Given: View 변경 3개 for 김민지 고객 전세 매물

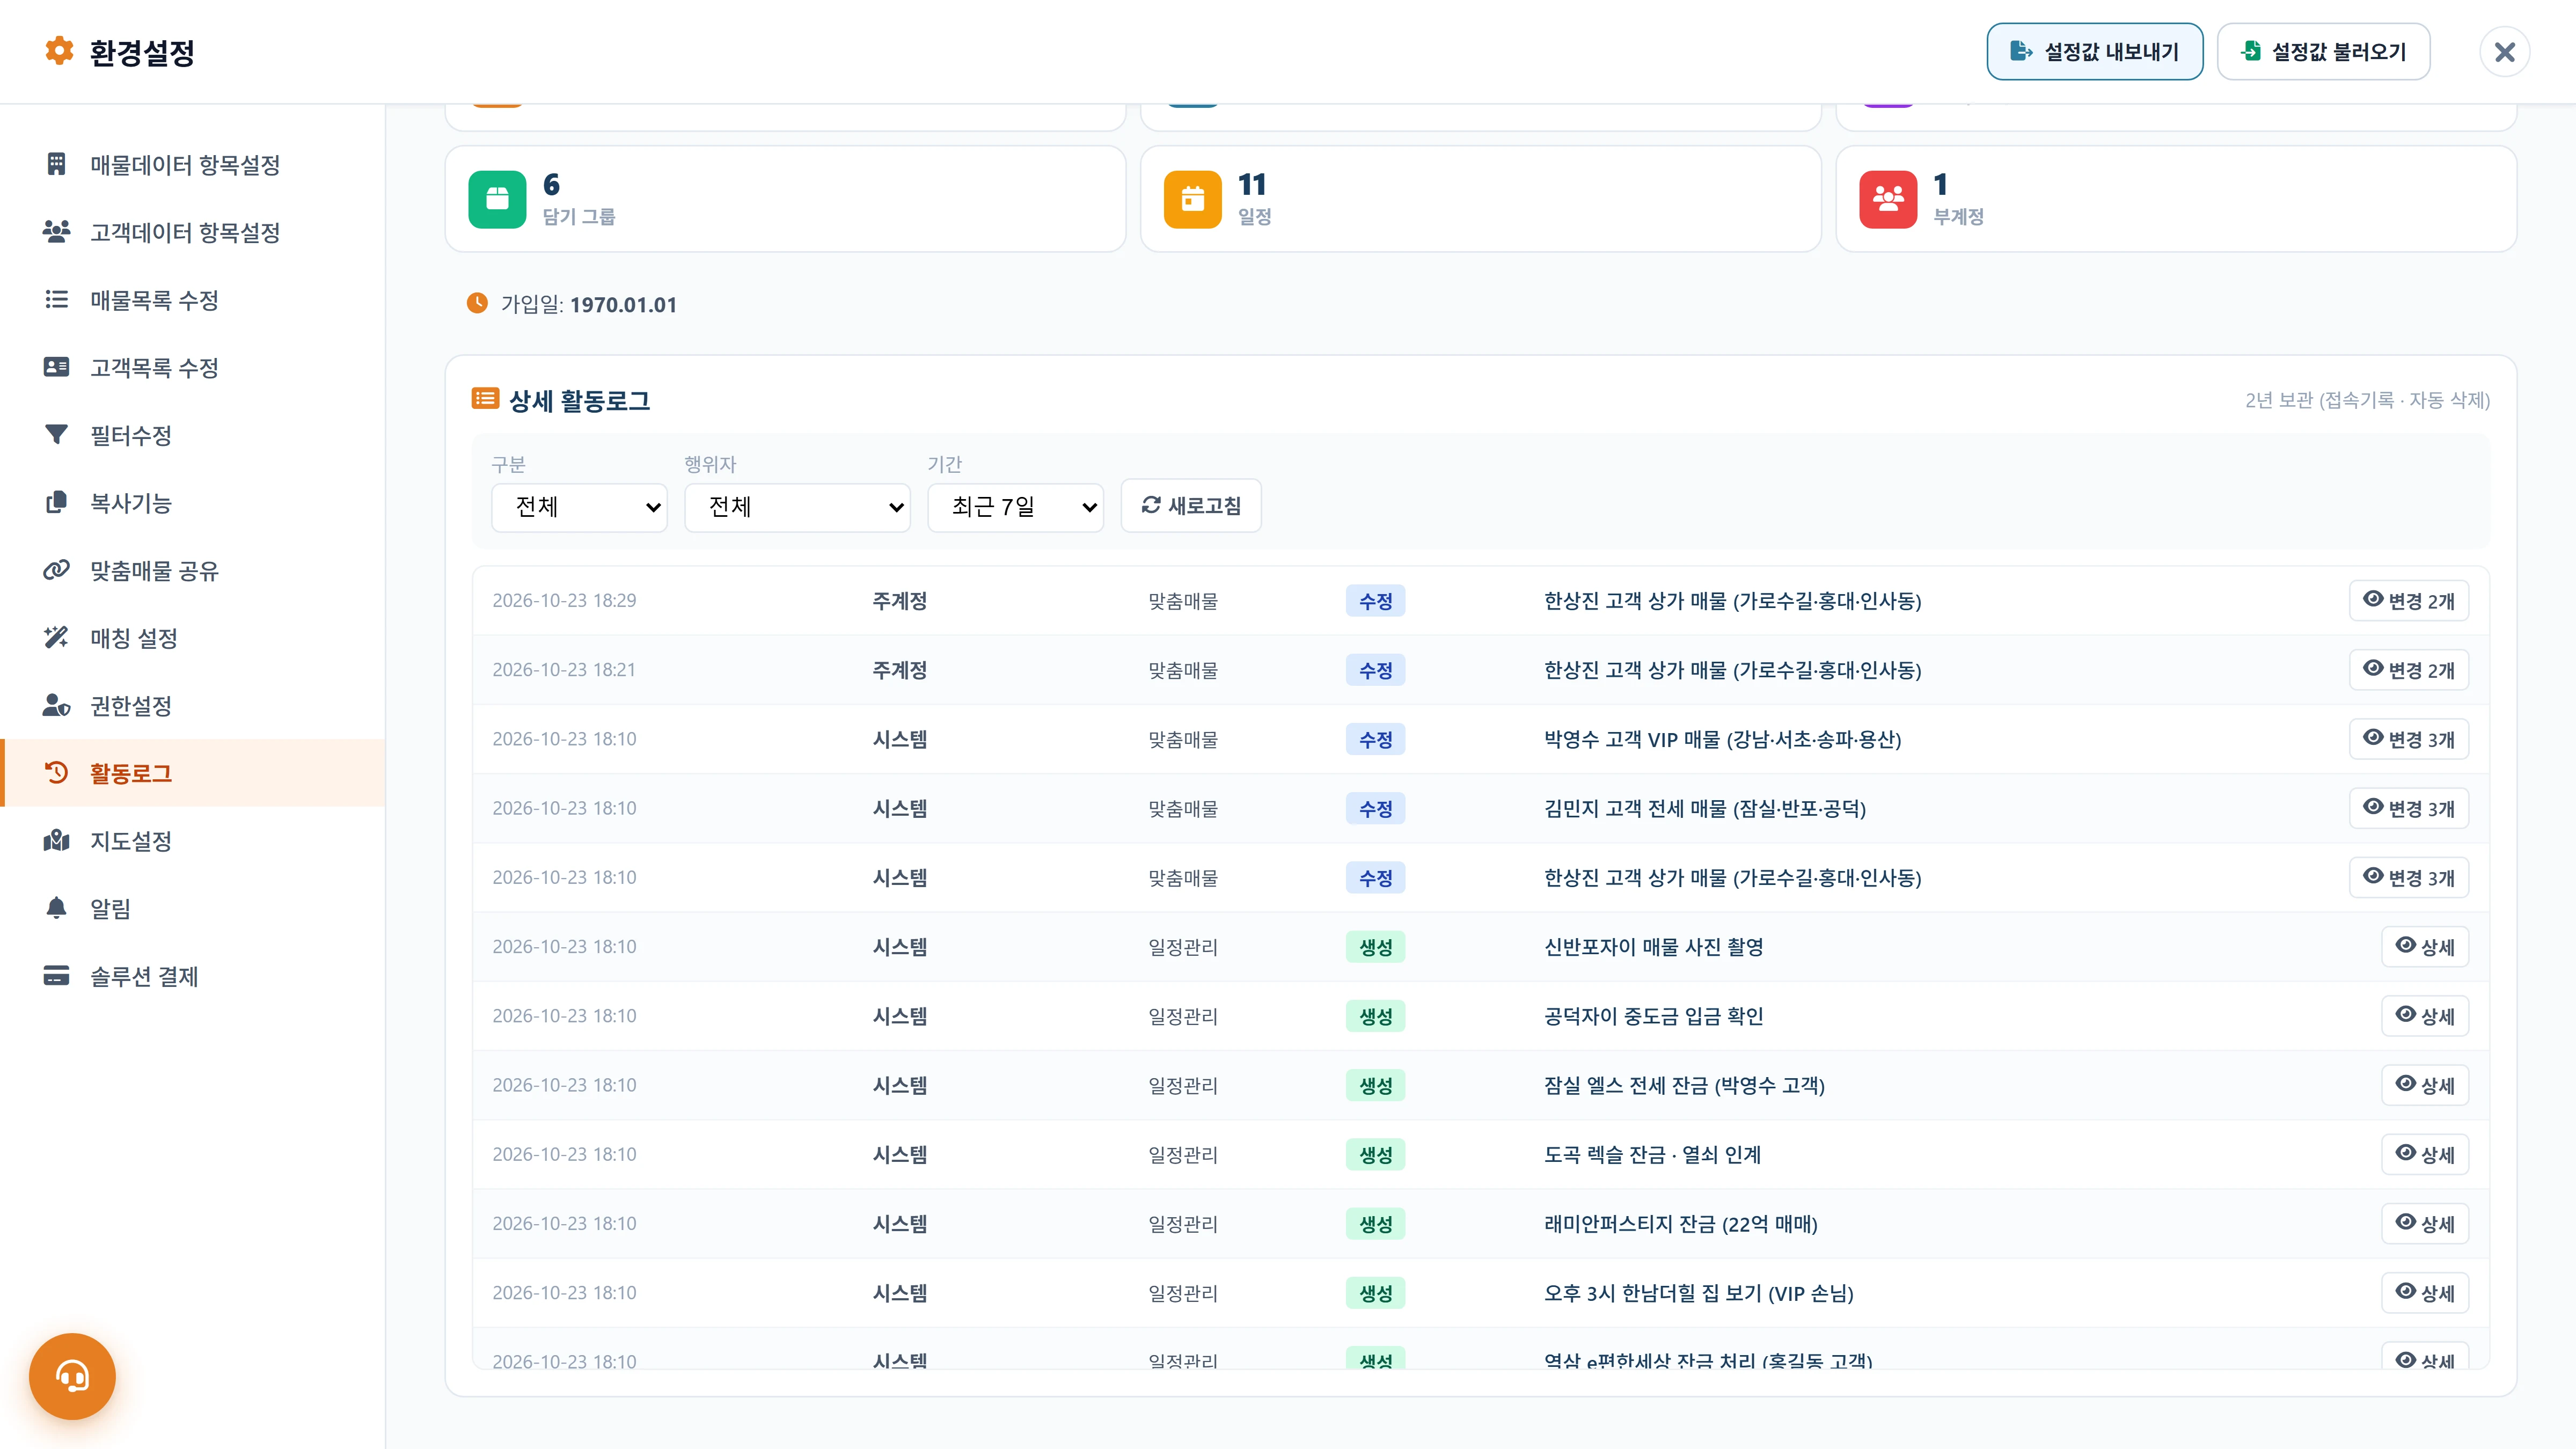Looking at the screenshot, I should [2408, 808].
